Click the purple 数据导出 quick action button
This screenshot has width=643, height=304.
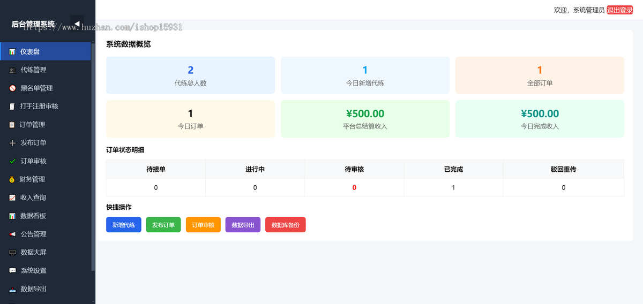(x=243, y=225)
